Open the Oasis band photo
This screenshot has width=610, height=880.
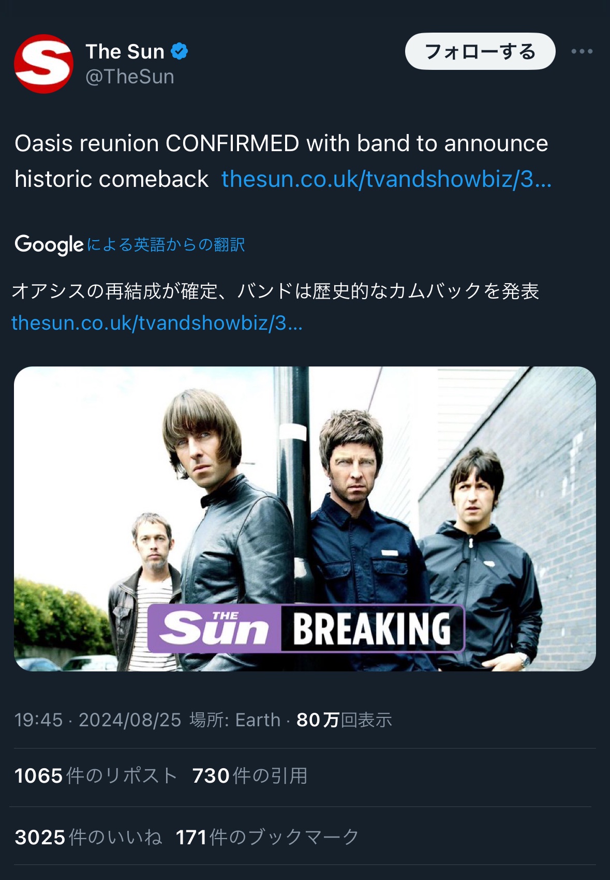[305, 519]
